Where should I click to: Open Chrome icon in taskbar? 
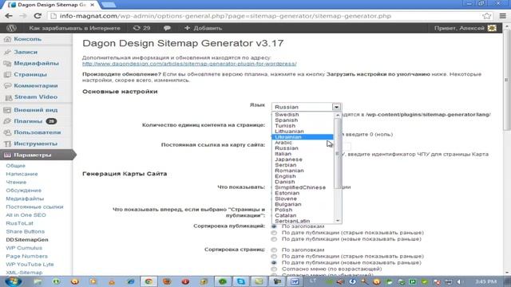[x=149, y=281]
